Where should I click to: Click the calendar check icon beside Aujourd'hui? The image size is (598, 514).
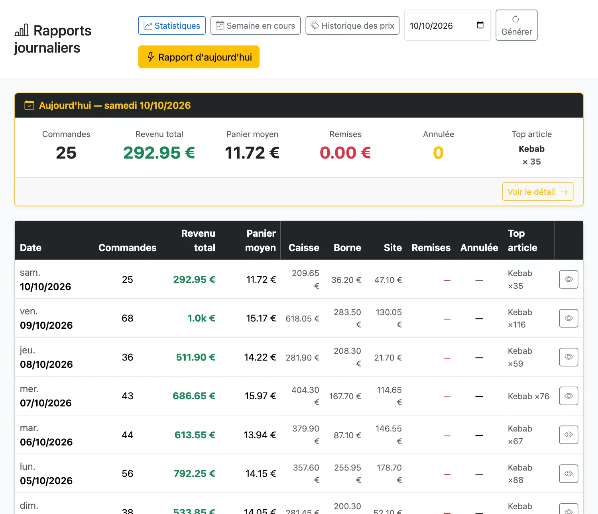(29, 106)
